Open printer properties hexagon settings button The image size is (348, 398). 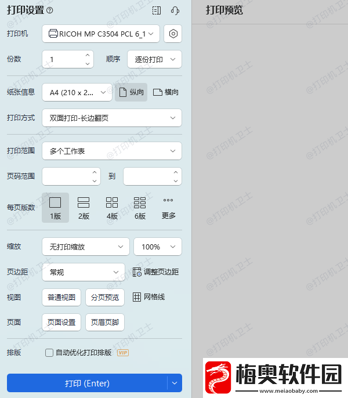tap(173, 34)
